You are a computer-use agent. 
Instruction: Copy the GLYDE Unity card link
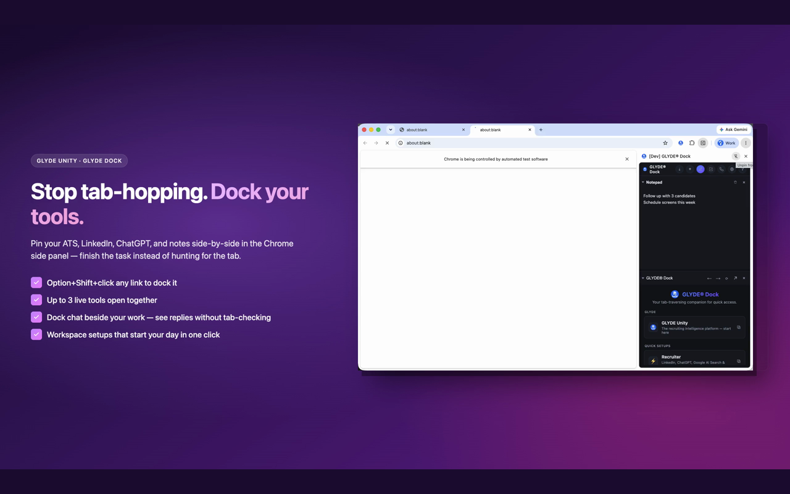point(739,327)
